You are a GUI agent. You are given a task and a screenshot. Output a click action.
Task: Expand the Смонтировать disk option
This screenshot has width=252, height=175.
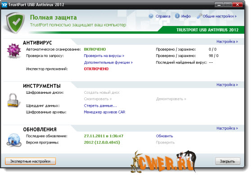coord(98,99)
